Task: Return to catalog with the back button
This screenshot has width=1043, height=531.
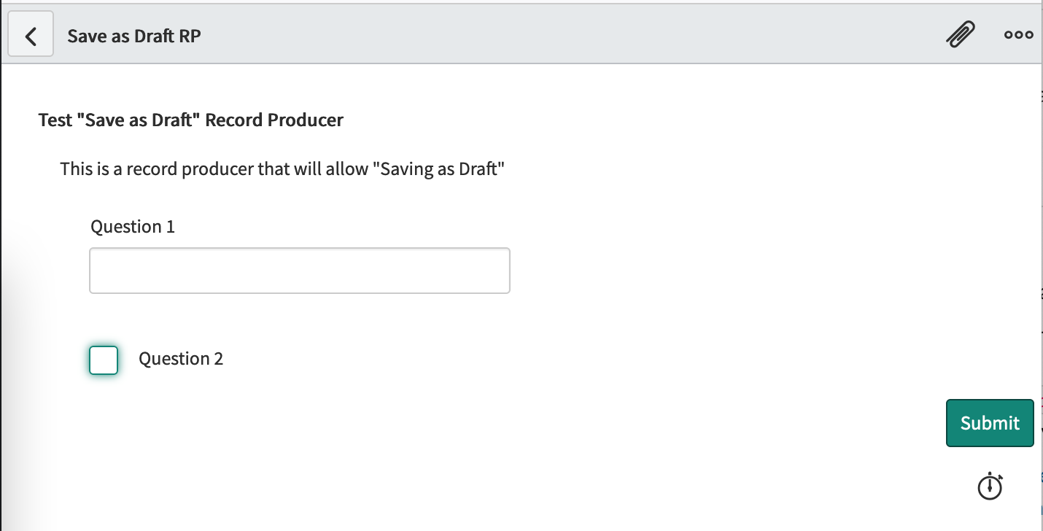Action: click(x=31, y=34)
